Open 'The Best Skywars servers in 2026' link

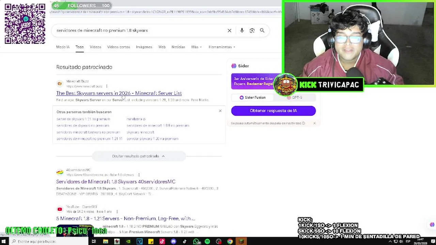119,93
